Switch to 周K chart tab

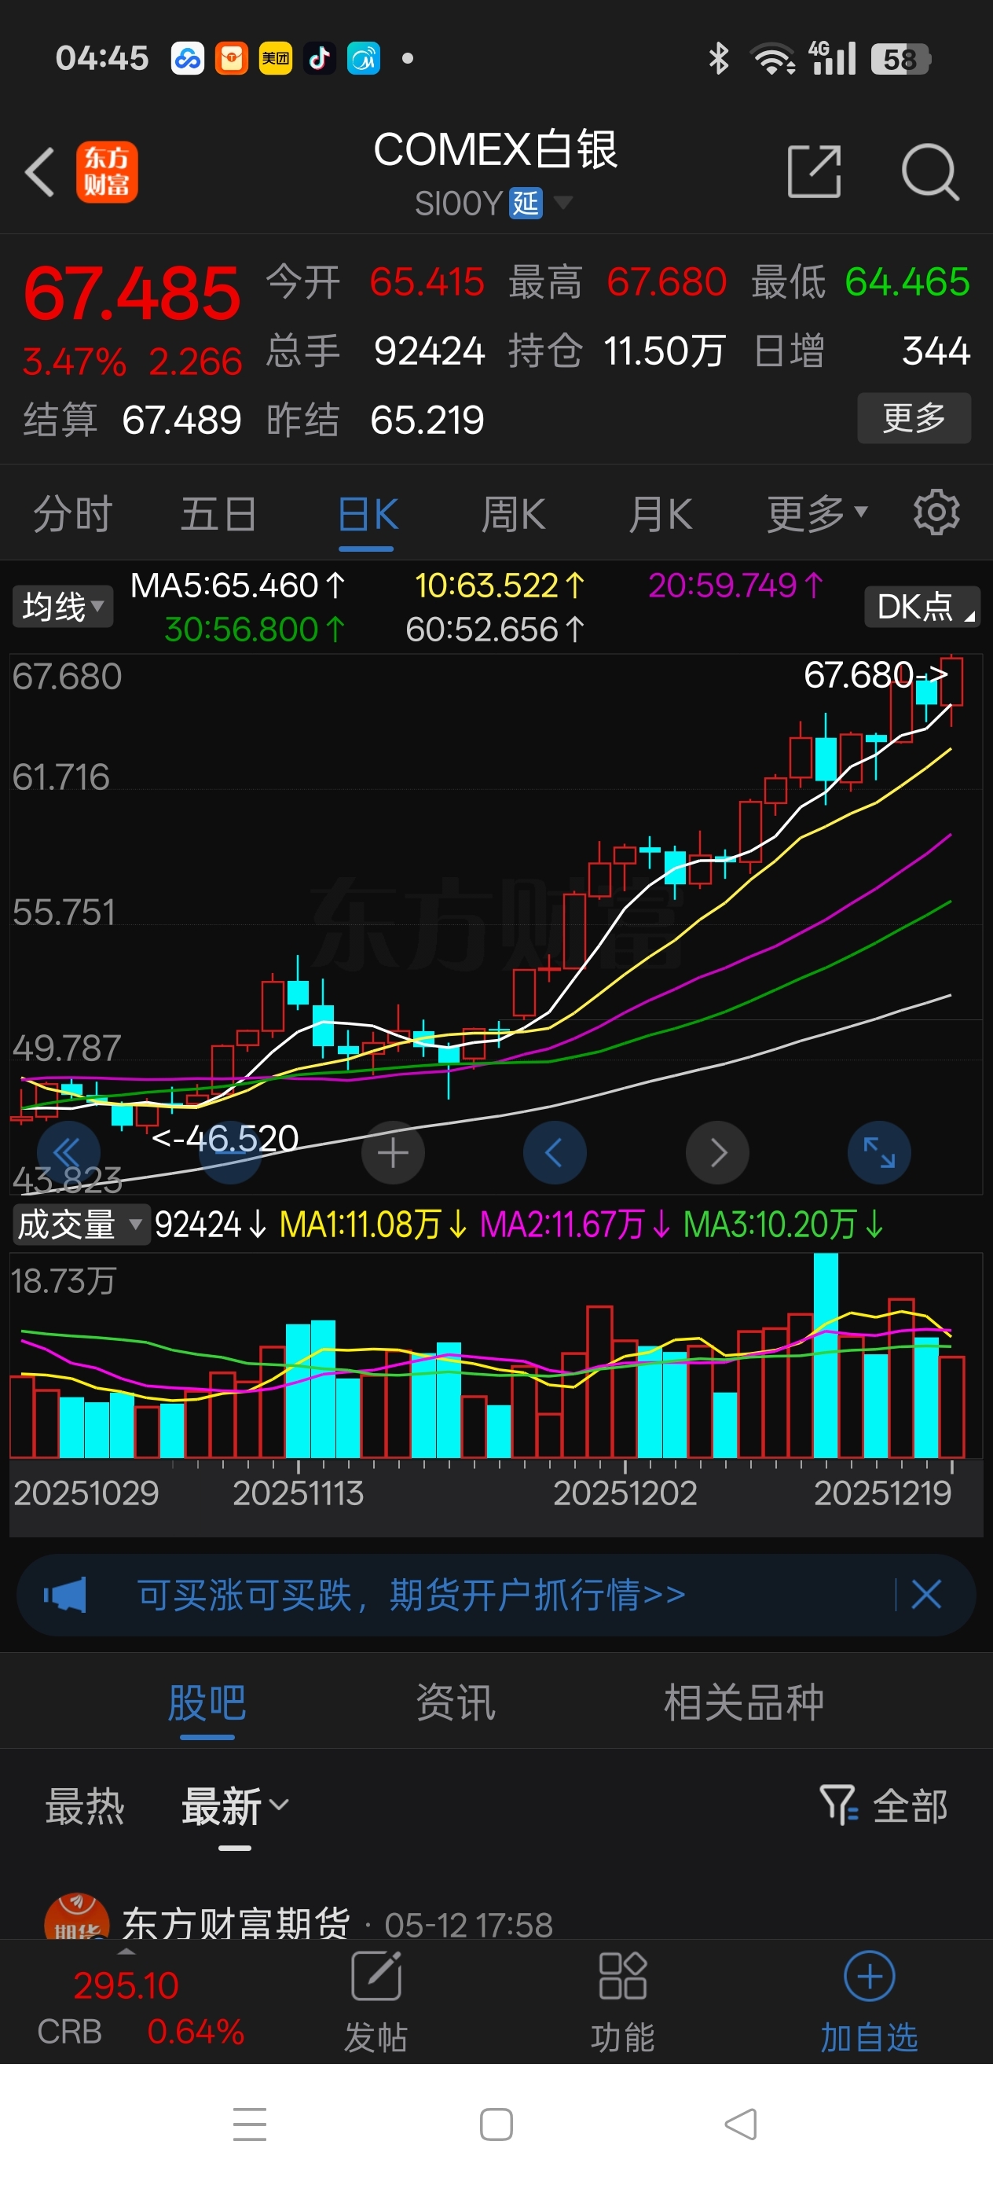click(x=514, y=514)
